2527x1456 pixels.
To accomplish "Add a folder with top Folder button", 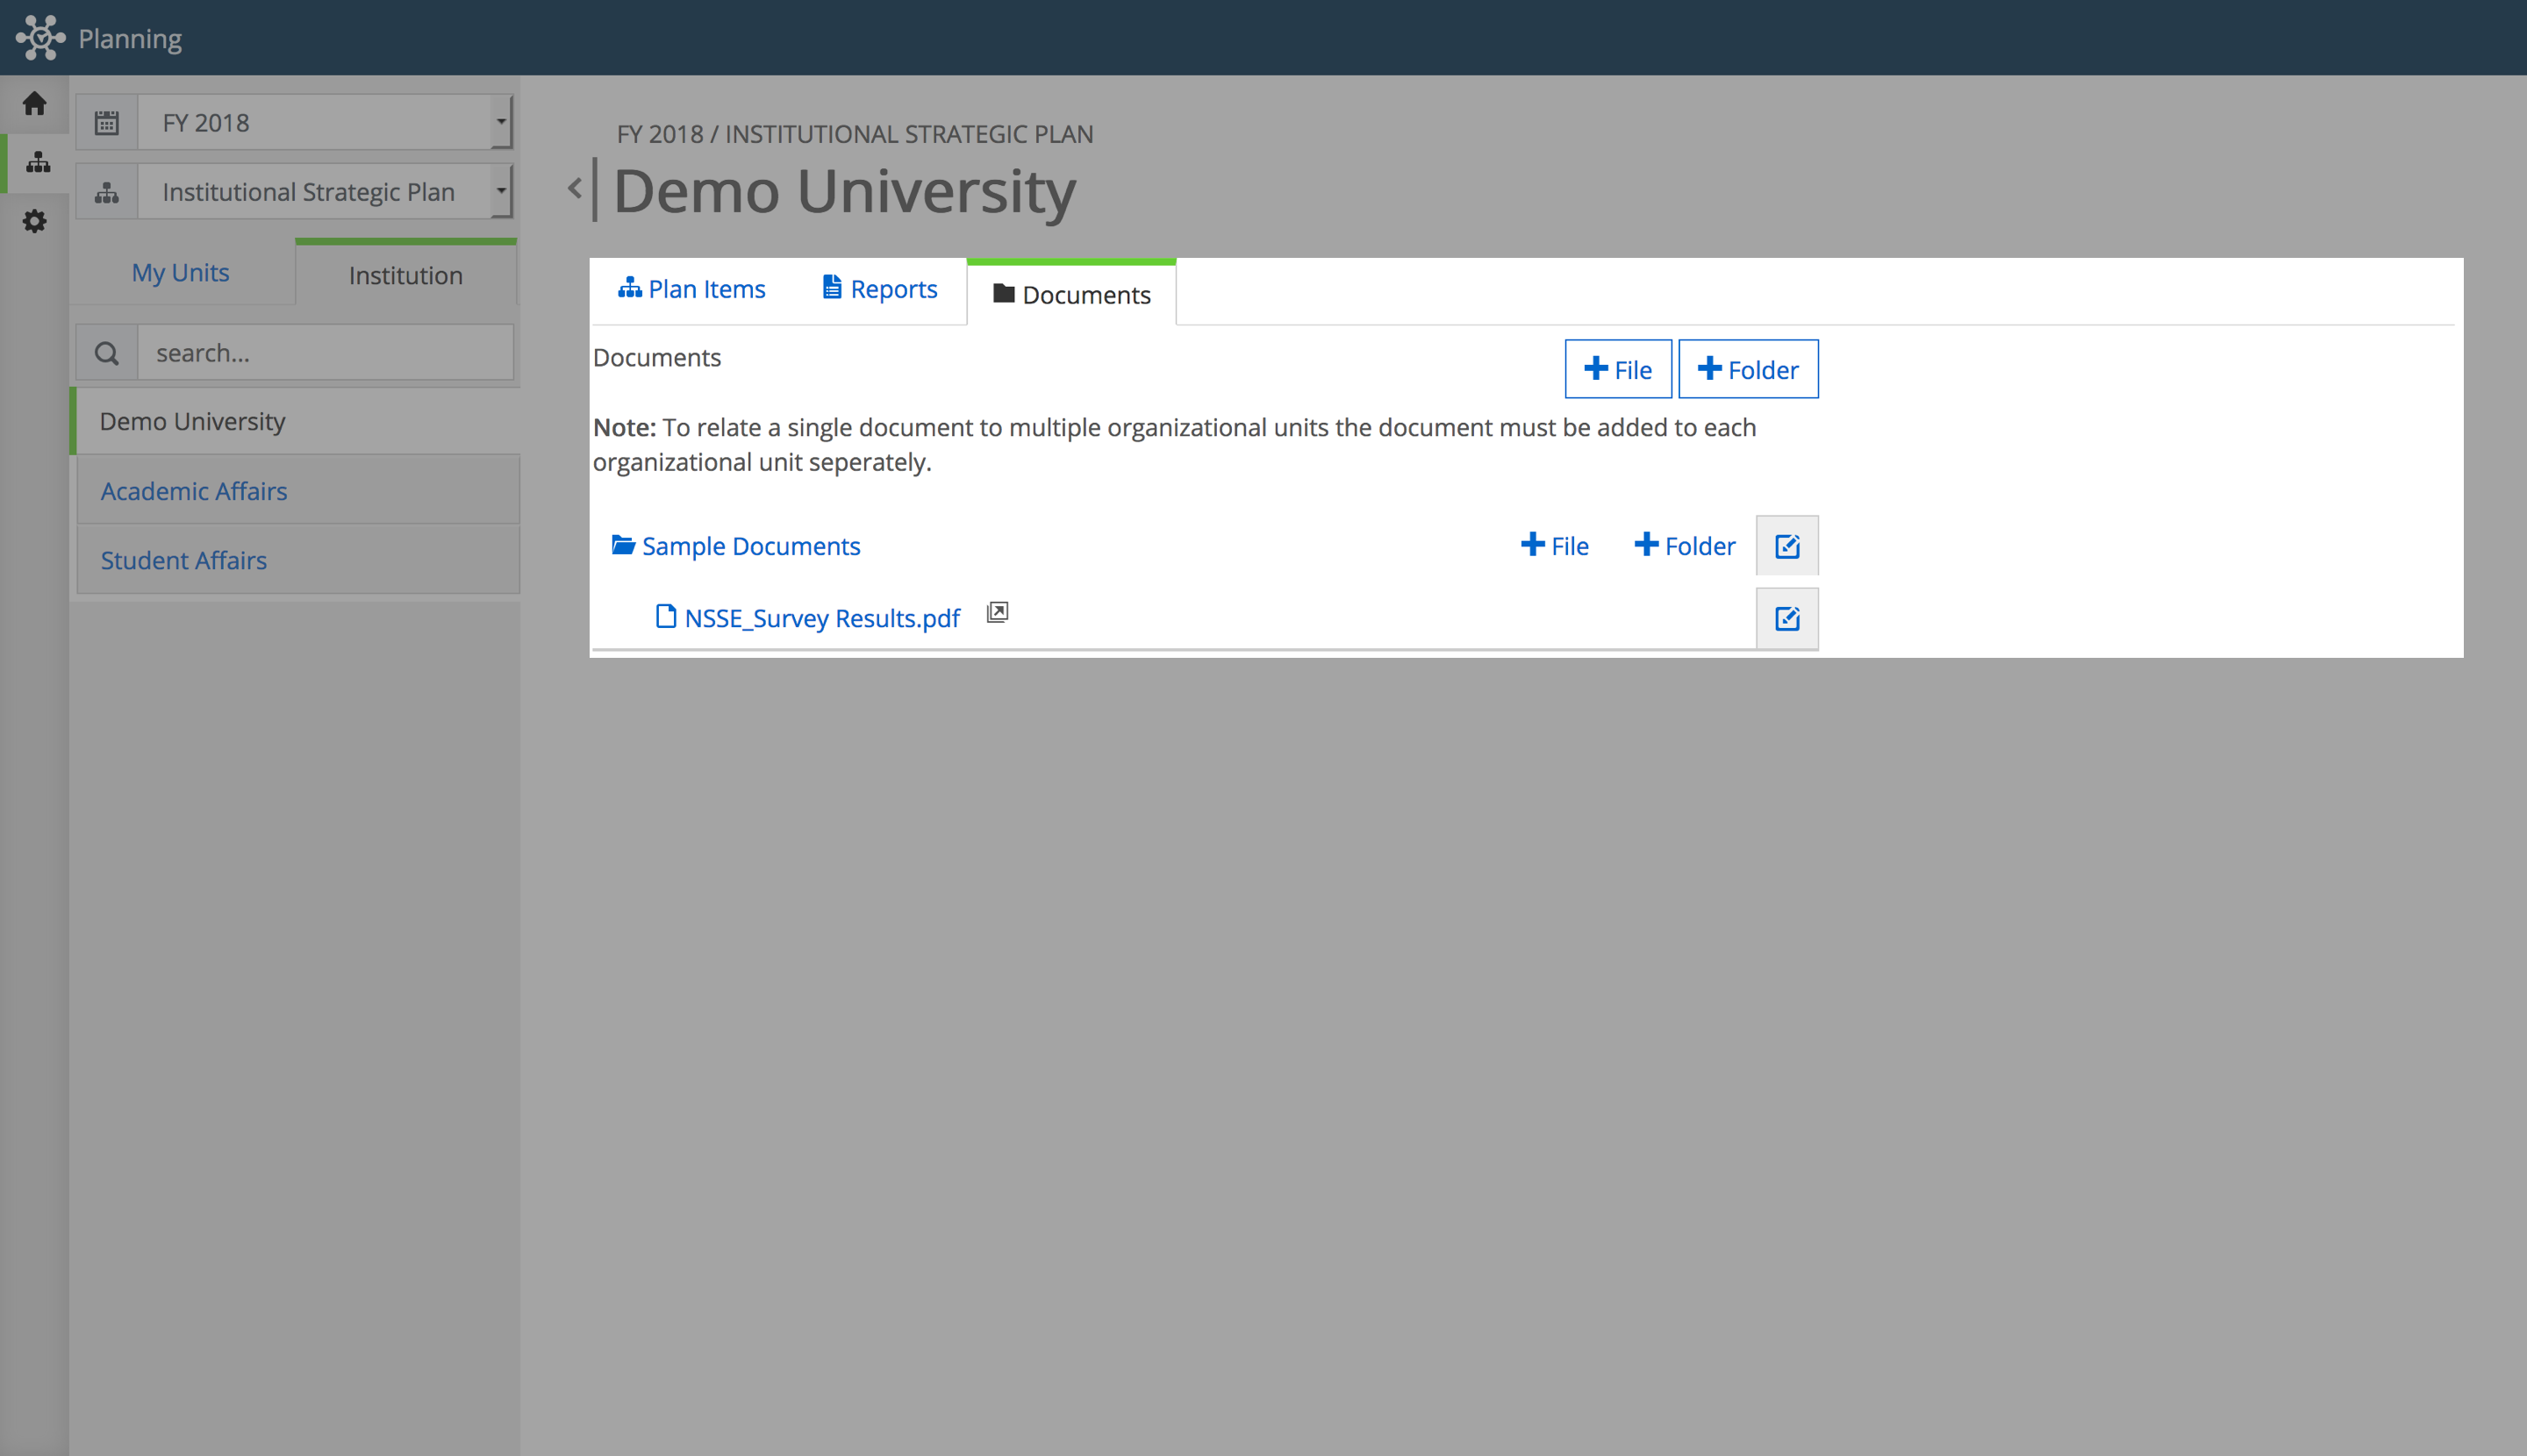I will pyautogui.click(x=1748, y=369).
